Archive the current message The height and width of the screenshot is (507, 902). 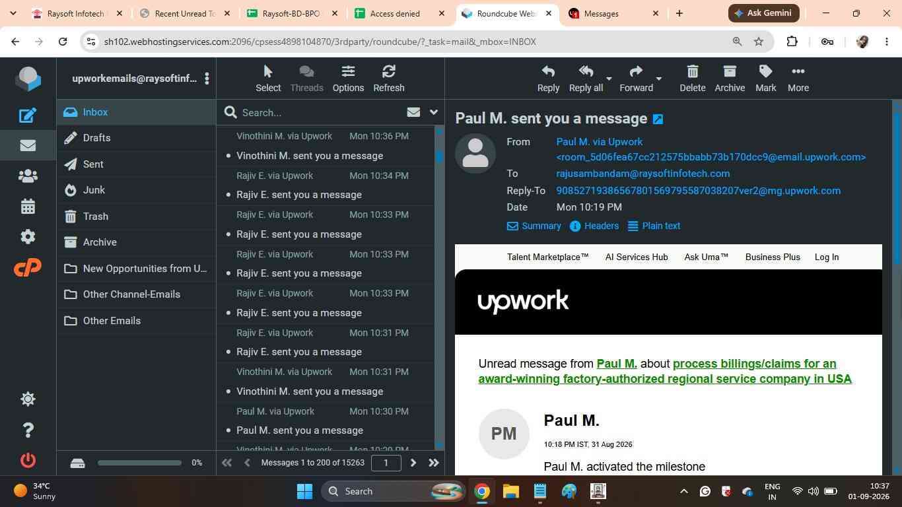tap(730, 79)
